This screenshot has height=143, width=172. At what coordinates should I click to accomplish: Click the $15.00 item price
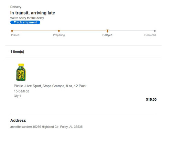tap(151, 99)
